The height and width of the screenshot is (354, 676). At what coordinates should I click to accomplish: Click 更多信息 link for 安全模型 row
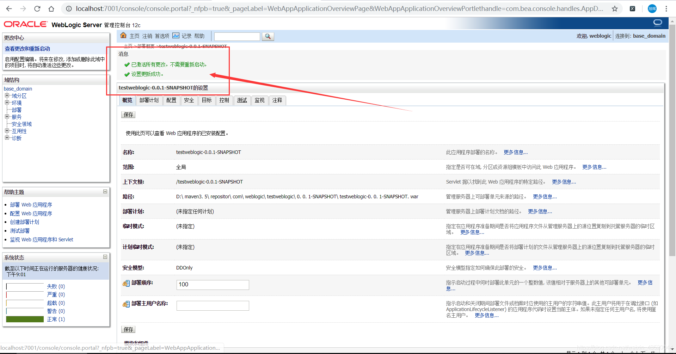tap(545, 268)
